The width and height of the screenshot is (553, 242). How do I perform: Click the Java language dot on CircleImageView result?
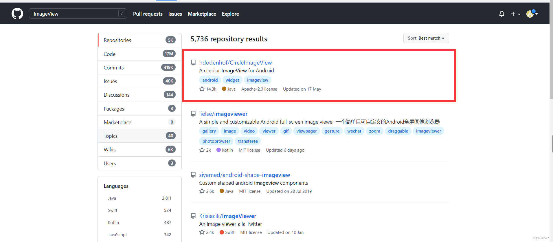point(224,89)
